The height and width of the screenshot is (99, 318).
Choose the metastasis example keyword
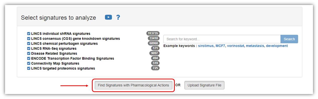click(x=255, y=46)
